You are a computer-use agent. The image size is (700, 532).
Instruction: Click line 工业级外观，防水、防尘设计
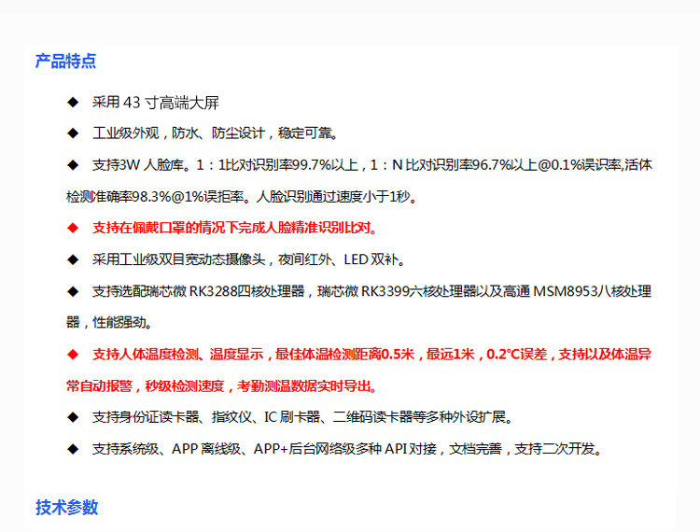click(216, 133)
